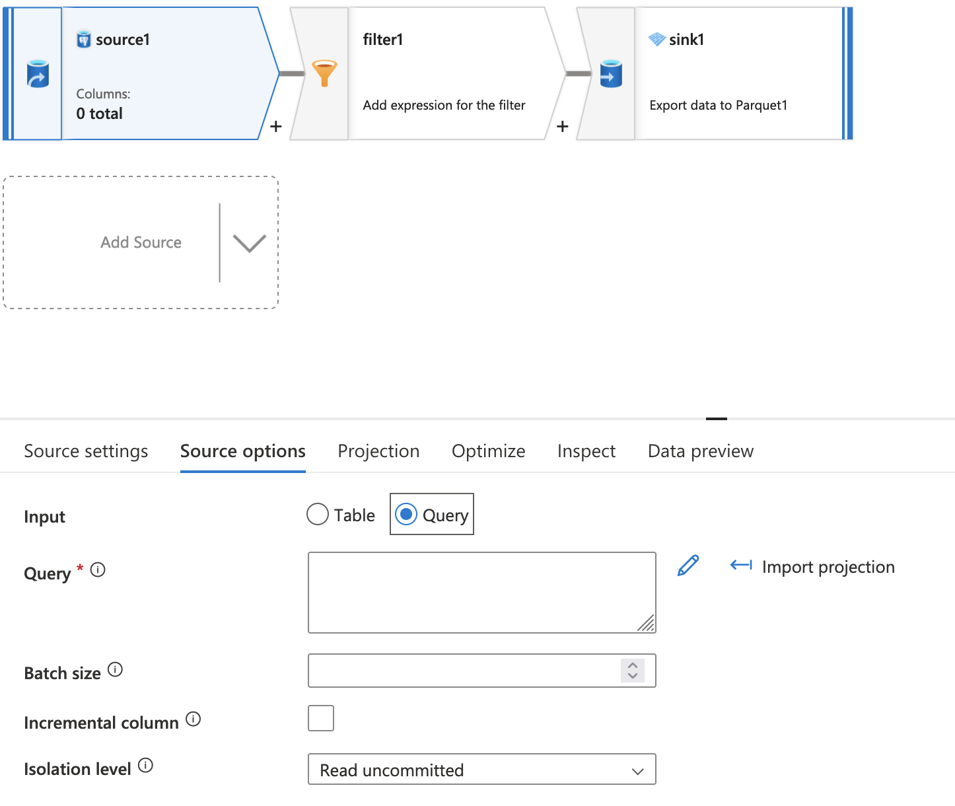Open query editor with pencil icon
Screen dimensions: 955x806
coord(688,566)
